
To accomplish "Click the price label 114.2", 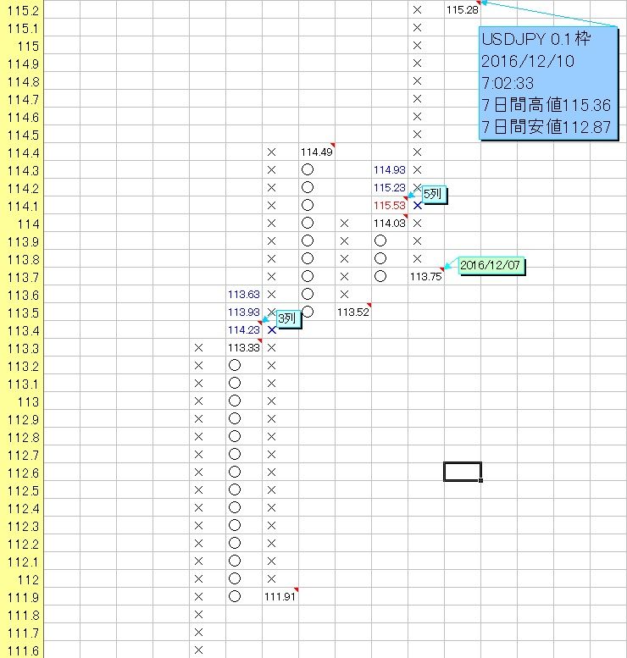I will [23, 188].
